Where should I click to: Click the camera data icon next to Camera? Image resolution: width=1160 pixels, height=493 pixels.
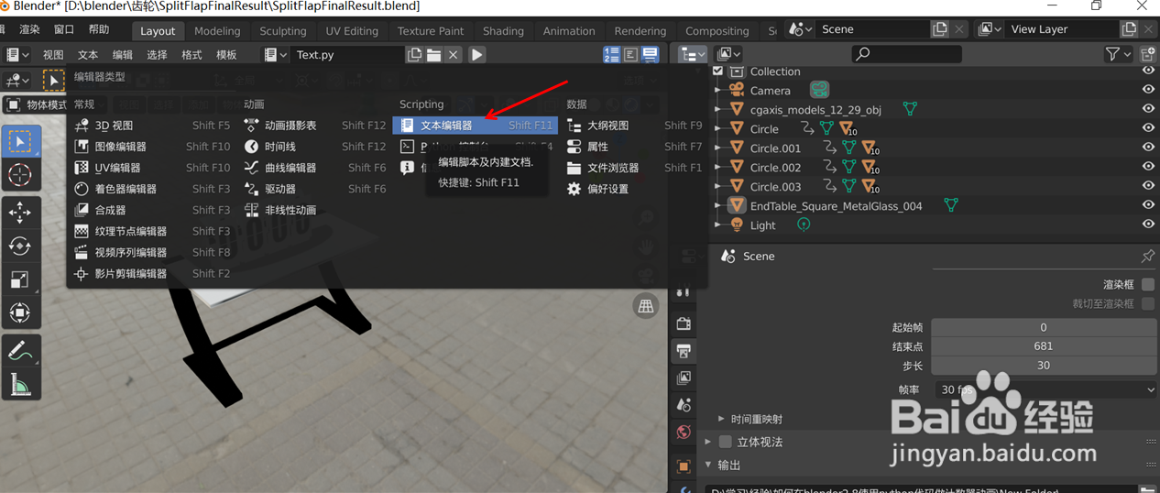tap(819, 90)
